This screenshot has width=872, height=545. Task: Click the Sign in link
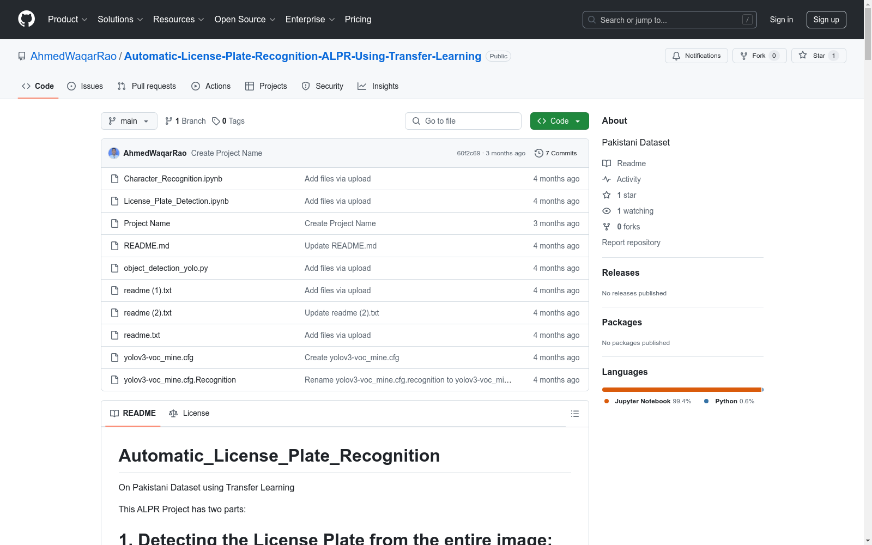[x=782, y=20]
